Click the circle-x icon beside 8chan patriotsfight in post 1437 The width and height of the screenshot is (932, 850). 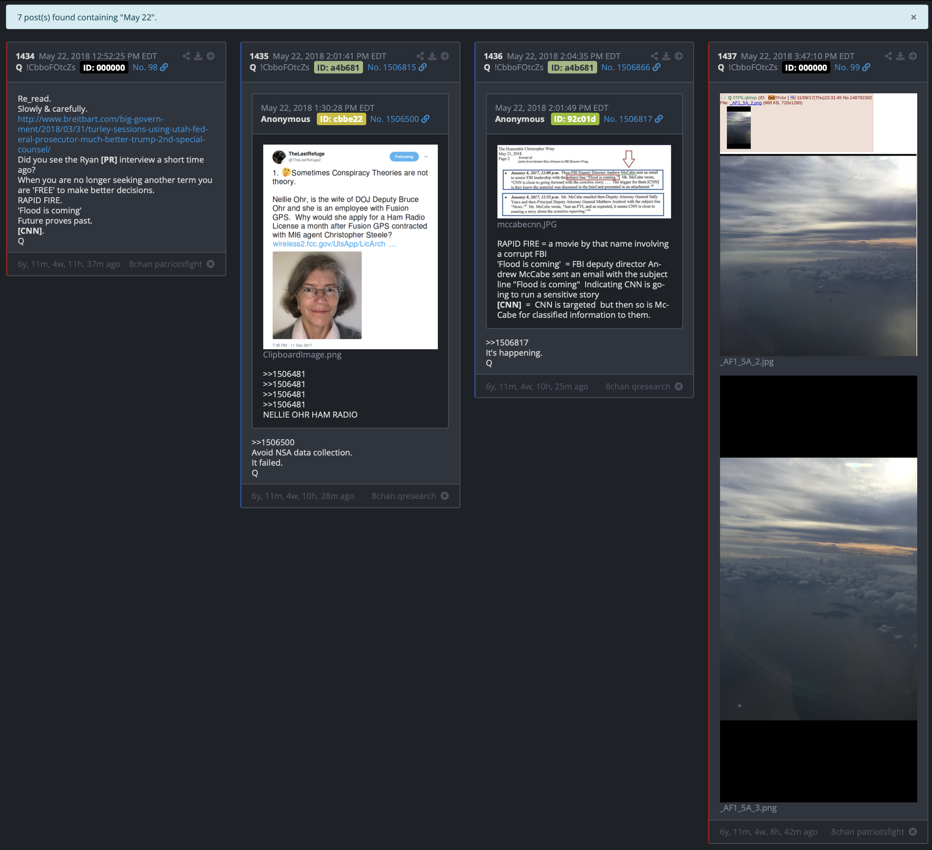[913, 832]
